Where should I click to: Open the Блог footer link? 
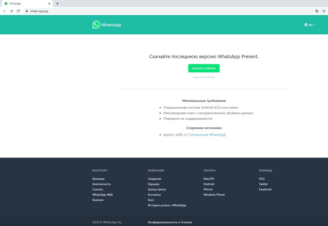151,200
